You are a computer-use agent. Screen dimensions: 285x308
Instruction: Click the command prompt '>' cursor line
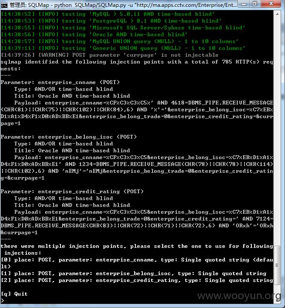point(3,301)
